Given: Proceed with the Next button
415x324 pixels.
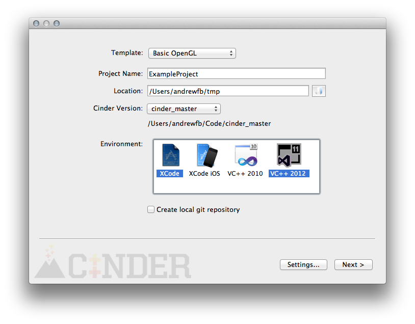Looking at the screenshot, I should tap(353, 264).
